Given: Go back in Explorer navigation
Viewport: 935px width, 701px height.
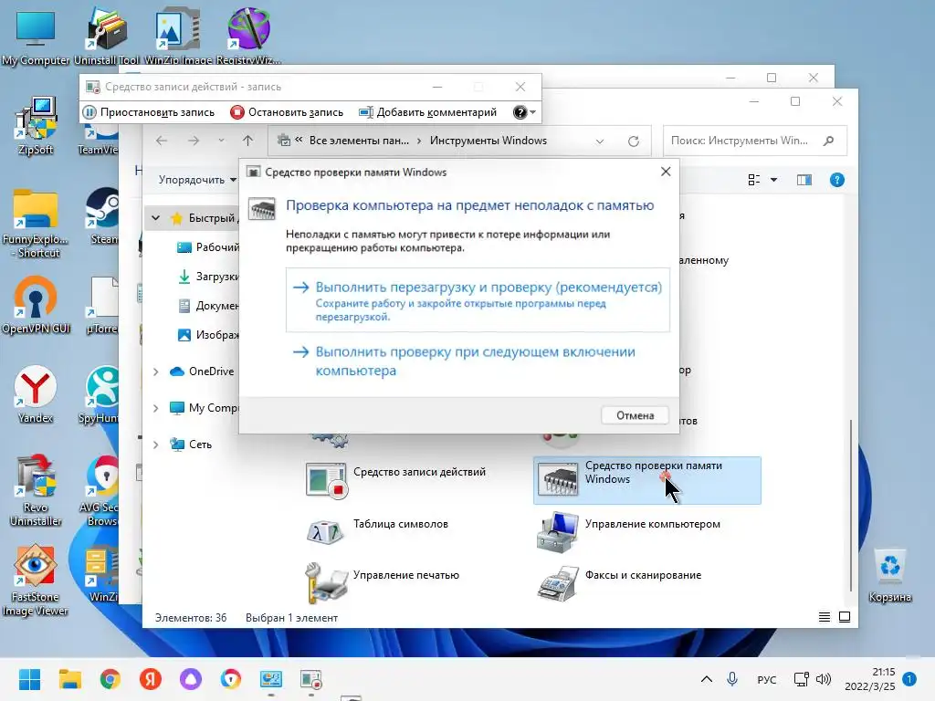Looking at the screenshot, I should coord(162,141).
